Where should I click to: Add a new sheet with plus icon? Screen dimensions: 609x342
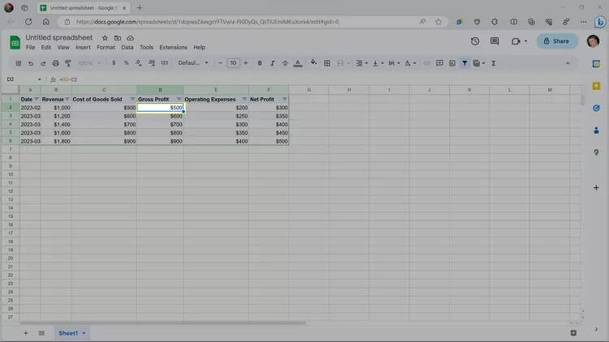pos(25,333)
